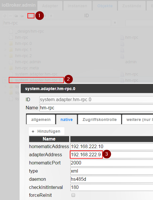This screenshot has height=200, width=153.
Task: Click the admin cell in hm-rpc.admin row
Action: point(131,62)
